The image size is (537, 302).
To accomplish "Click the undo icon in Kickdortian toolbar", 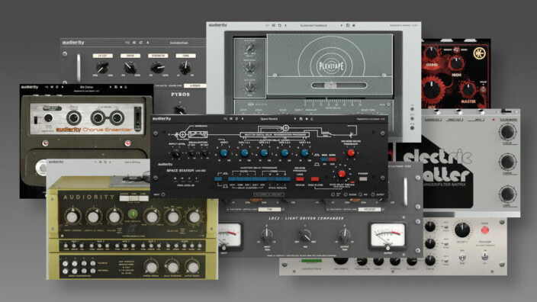I will (x=141, y=43).
